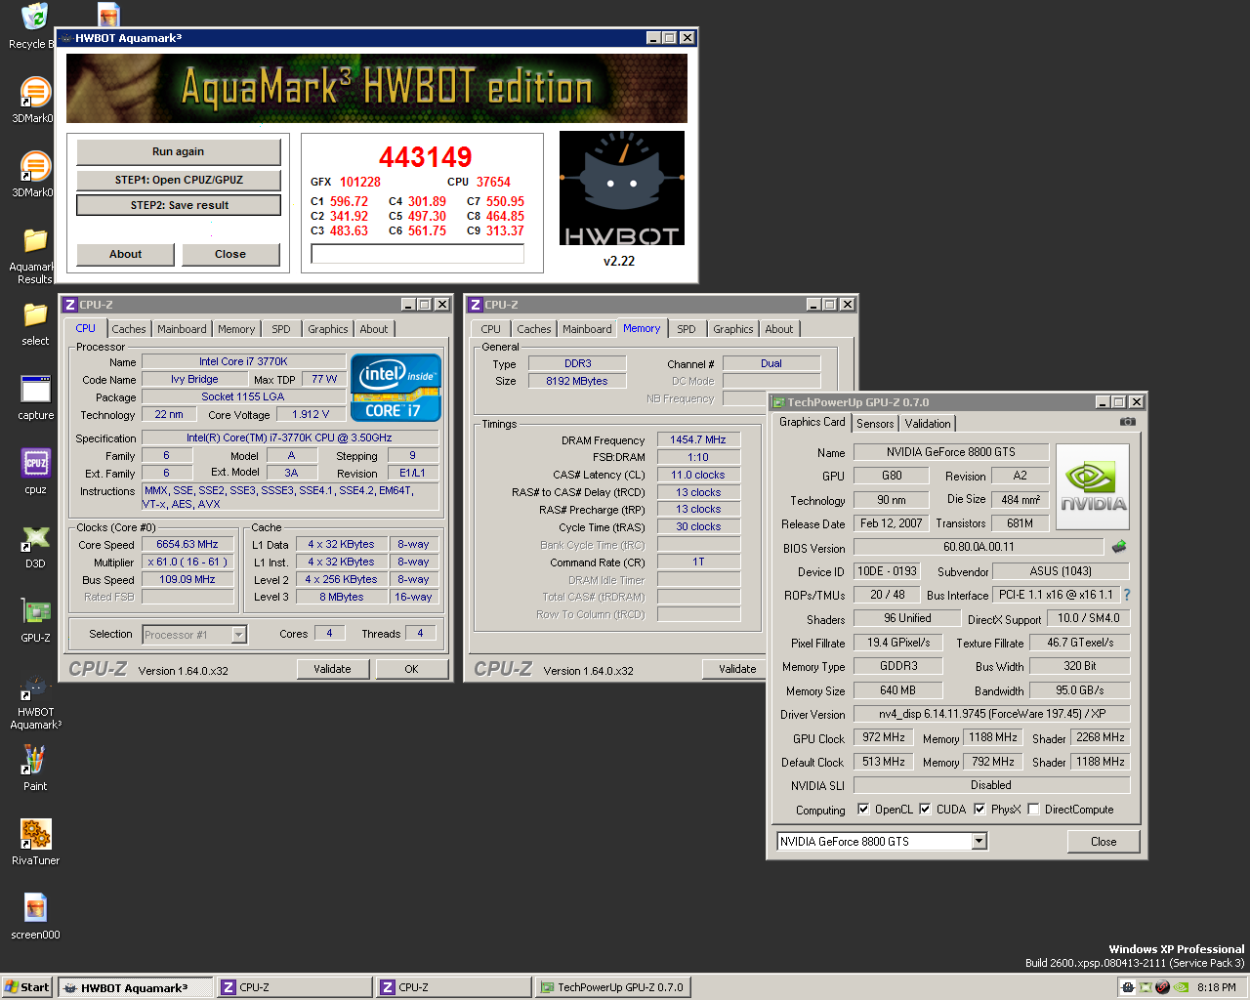This screenshot has width=1250, height=1000.
Task: Switch to Graphics tab in right CPU-Z
Action: 733,329
